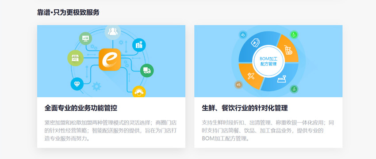The width and height of the screenshot is (376, 159).
Task: Open the 生鲜、餐饮行业的针对化管理 card title
Action: coord(245,108)
